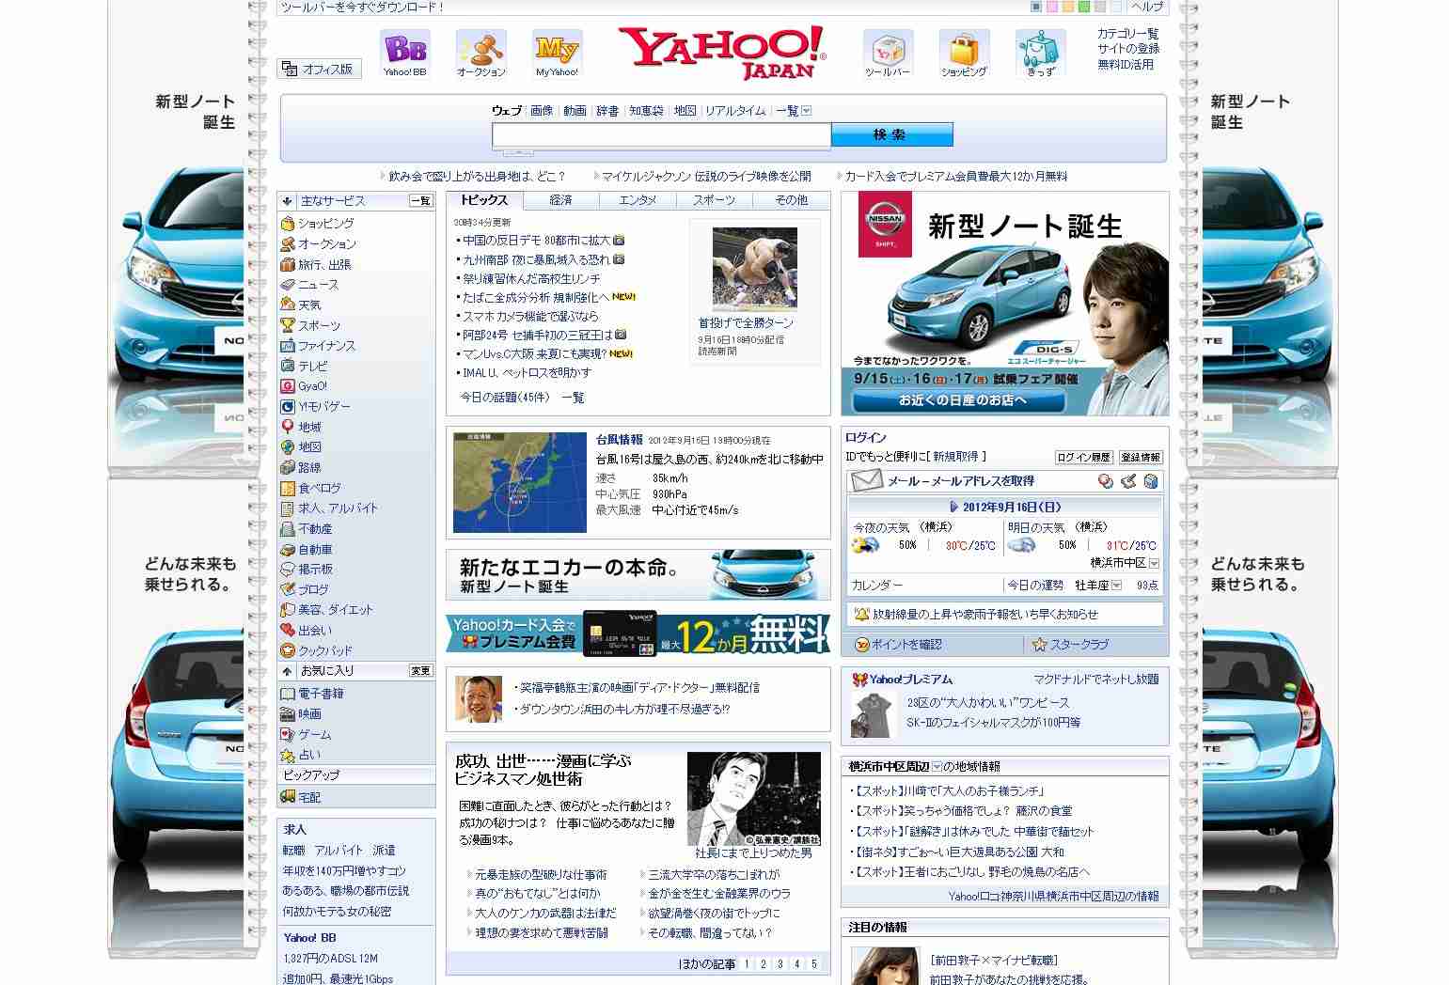
Task: Open the sumo wrestling news thumbnail
Action: pyautogui.click(x=754, y=269)
